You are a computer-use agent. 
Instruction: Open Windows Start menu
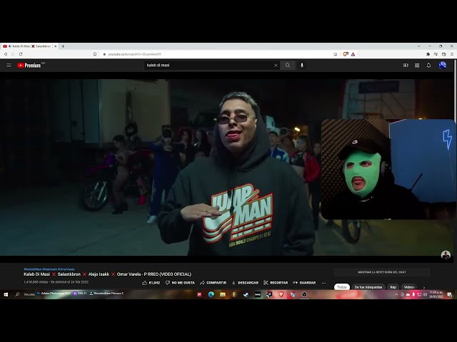click(6, 294)
